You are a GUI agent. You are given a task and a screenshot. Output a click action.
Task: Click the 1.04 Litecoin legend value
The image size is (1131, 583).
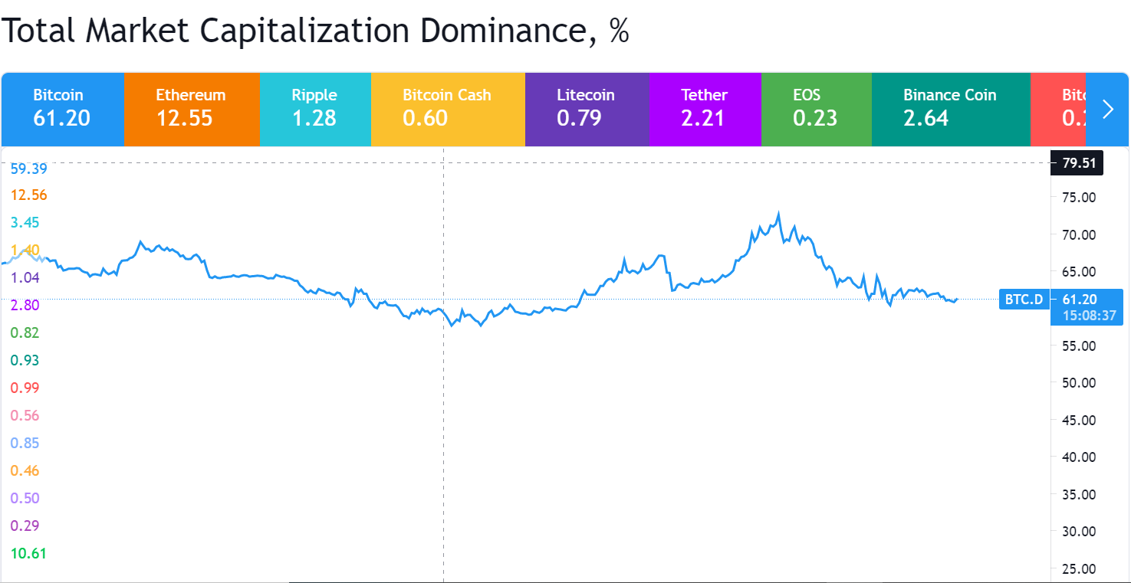pyautogui.click(x=25, y=277)
